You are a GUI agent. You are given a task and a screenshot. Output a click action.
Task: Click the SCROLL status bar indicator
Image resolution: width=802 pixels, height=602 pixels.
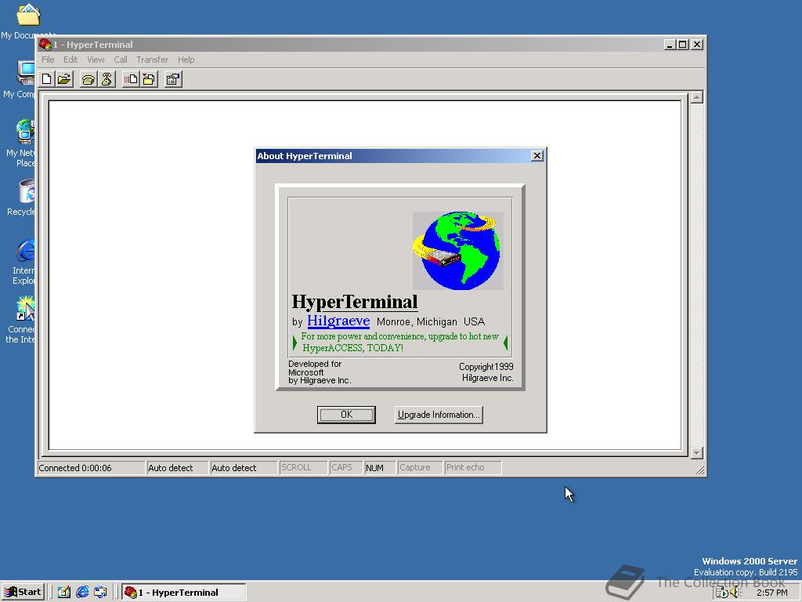(303, 468)
